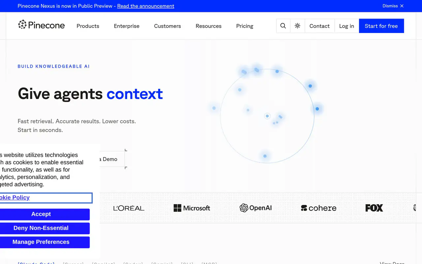Close the banner with the X icon
Screen dimensions: 422x264
click(x=402, y=6)
